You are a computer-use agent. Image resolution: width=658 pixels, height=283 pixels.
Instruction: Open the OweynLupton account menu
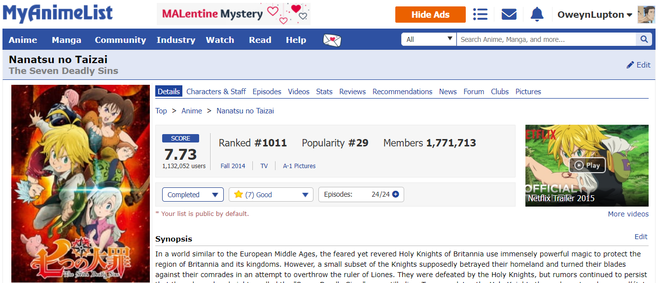point(594,15)
